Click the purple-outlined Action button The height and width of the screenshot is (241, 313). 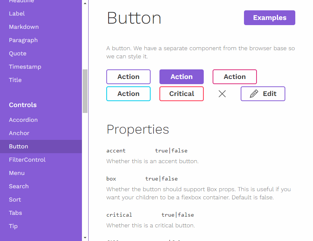(x=128, y=77)
